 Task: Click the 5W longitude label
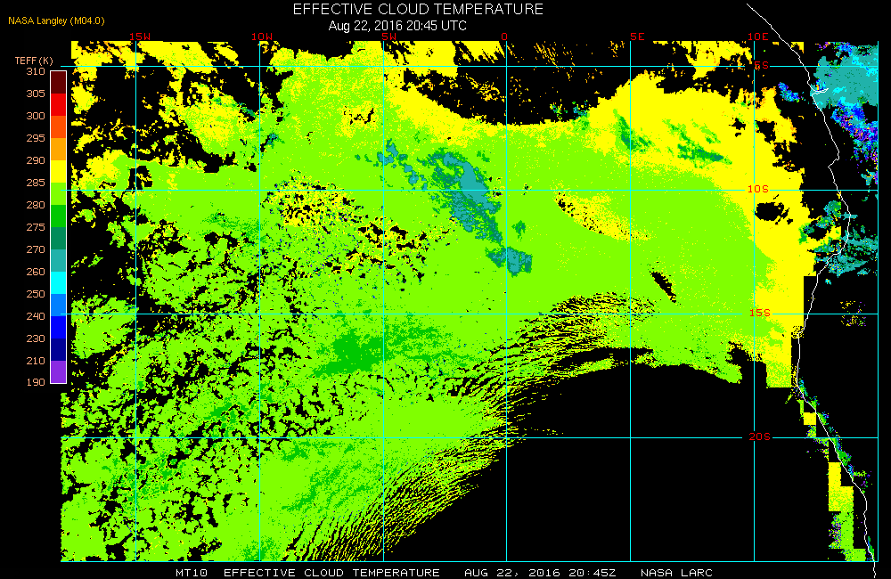388,37
